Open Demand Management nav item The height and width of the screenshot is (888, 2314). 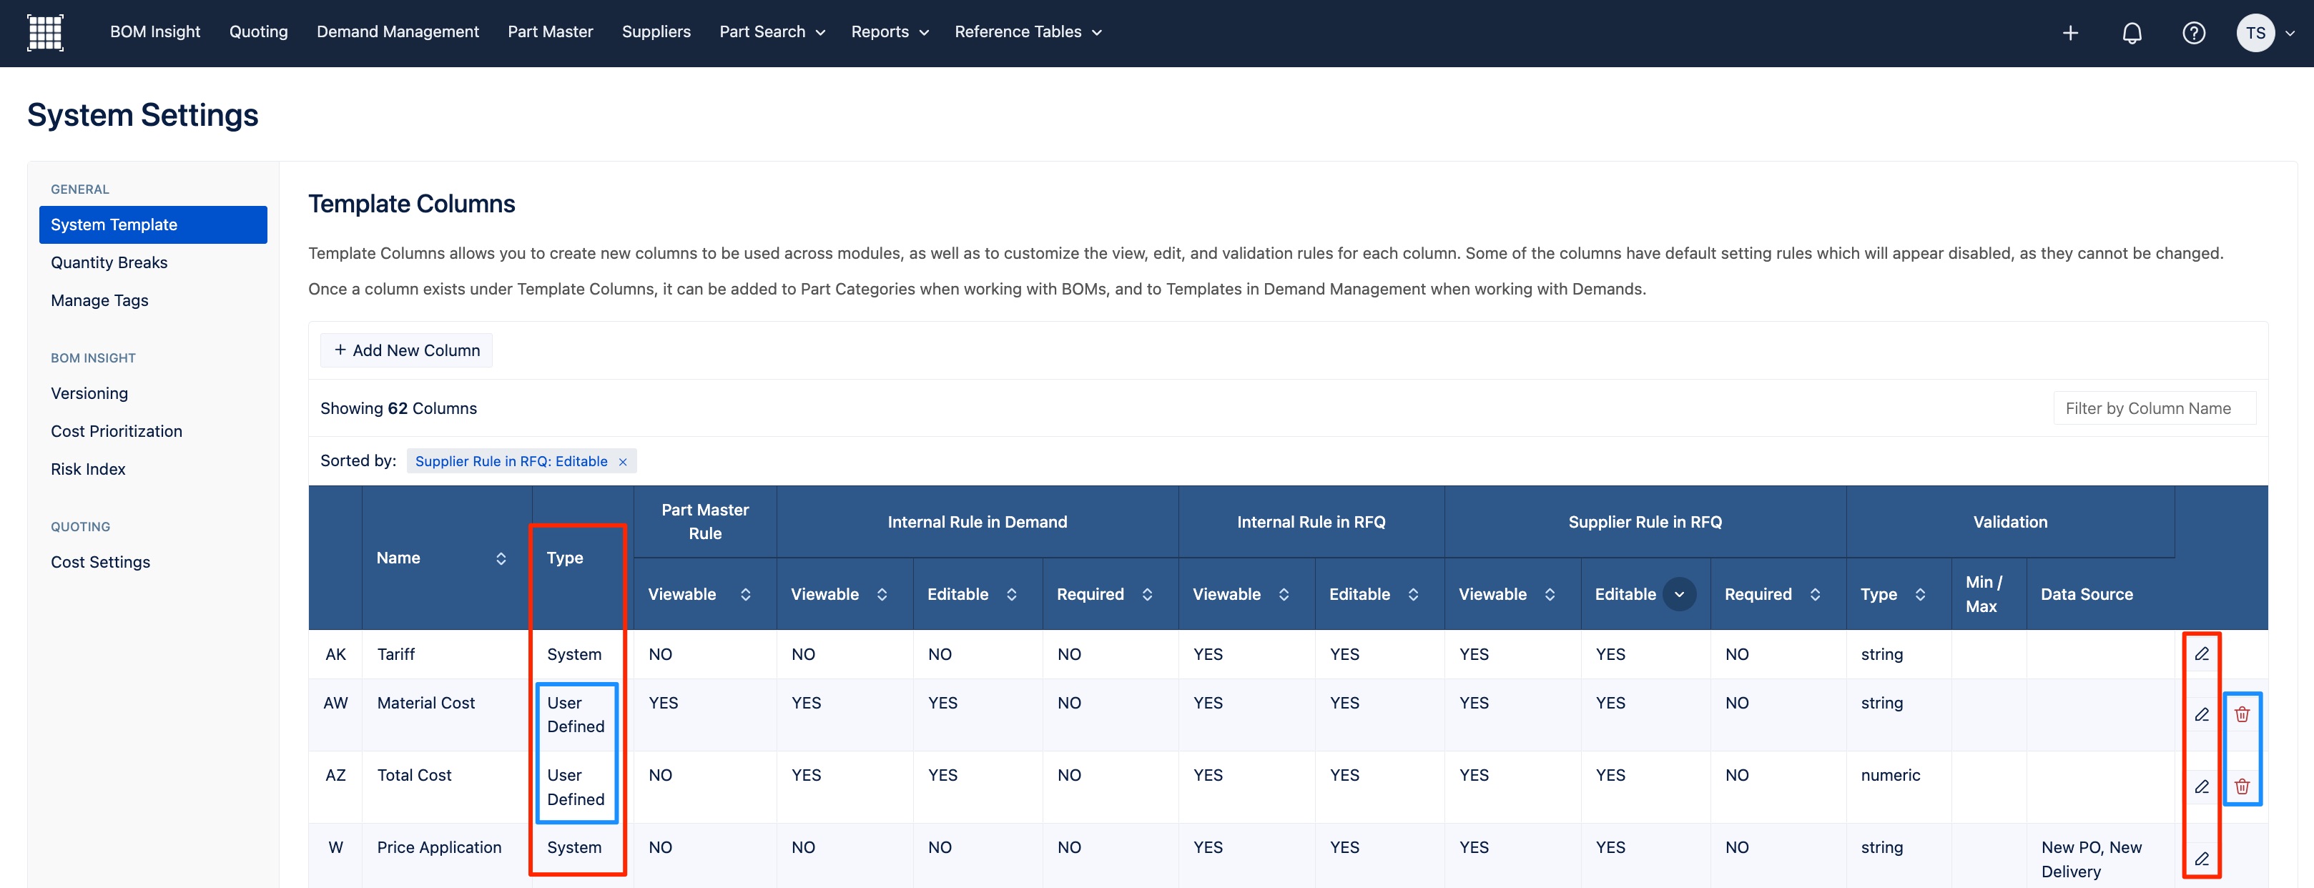[398, 32]
